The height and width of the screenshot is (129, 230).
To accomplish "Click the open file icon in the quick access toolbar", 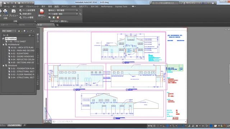I will tap(8, 3).
